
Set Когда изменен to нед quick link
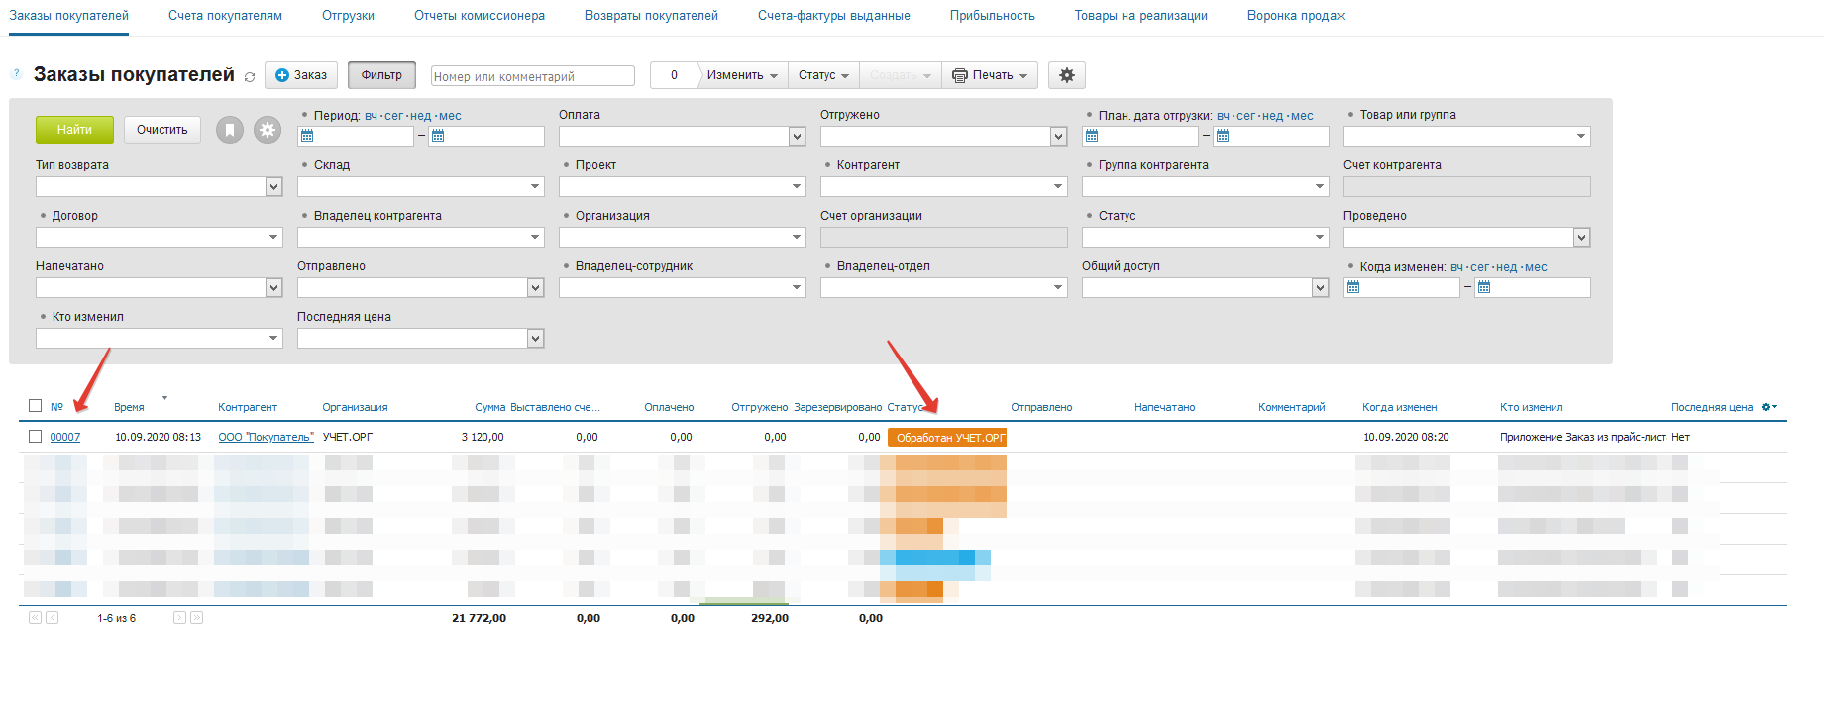click(x=1507, y=267)
